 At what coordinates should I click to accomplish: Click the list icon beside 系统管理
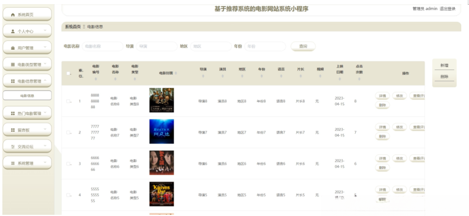coord(12,163)
